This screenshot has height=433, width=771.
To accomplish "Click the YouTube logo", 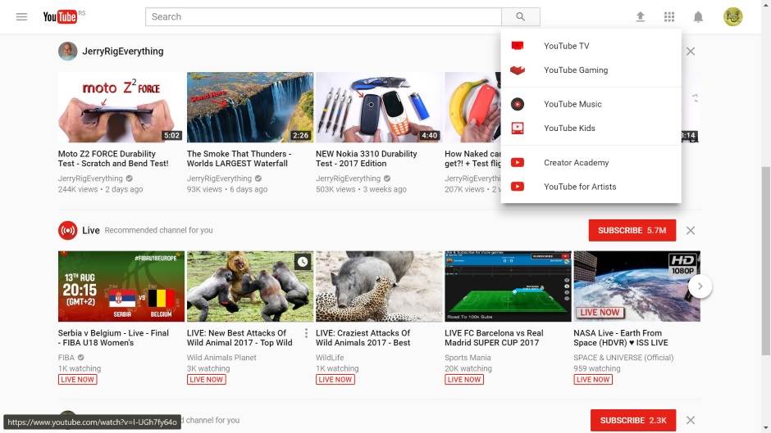I will pyautogui.click(x=61, y=16).
